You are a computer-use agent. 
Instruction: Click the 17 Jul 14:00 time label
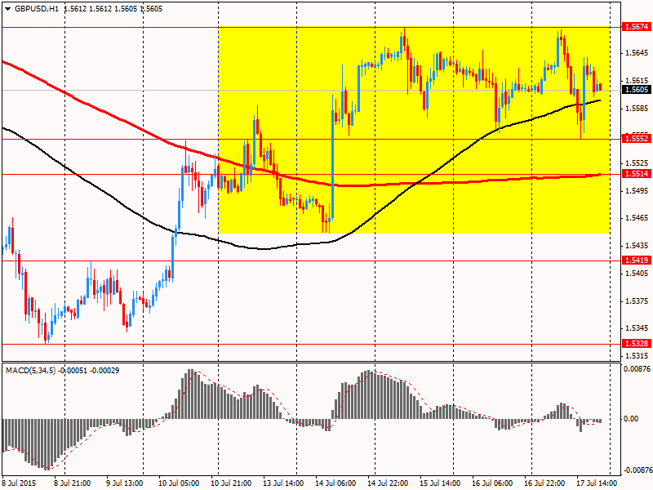coord(597,483)
